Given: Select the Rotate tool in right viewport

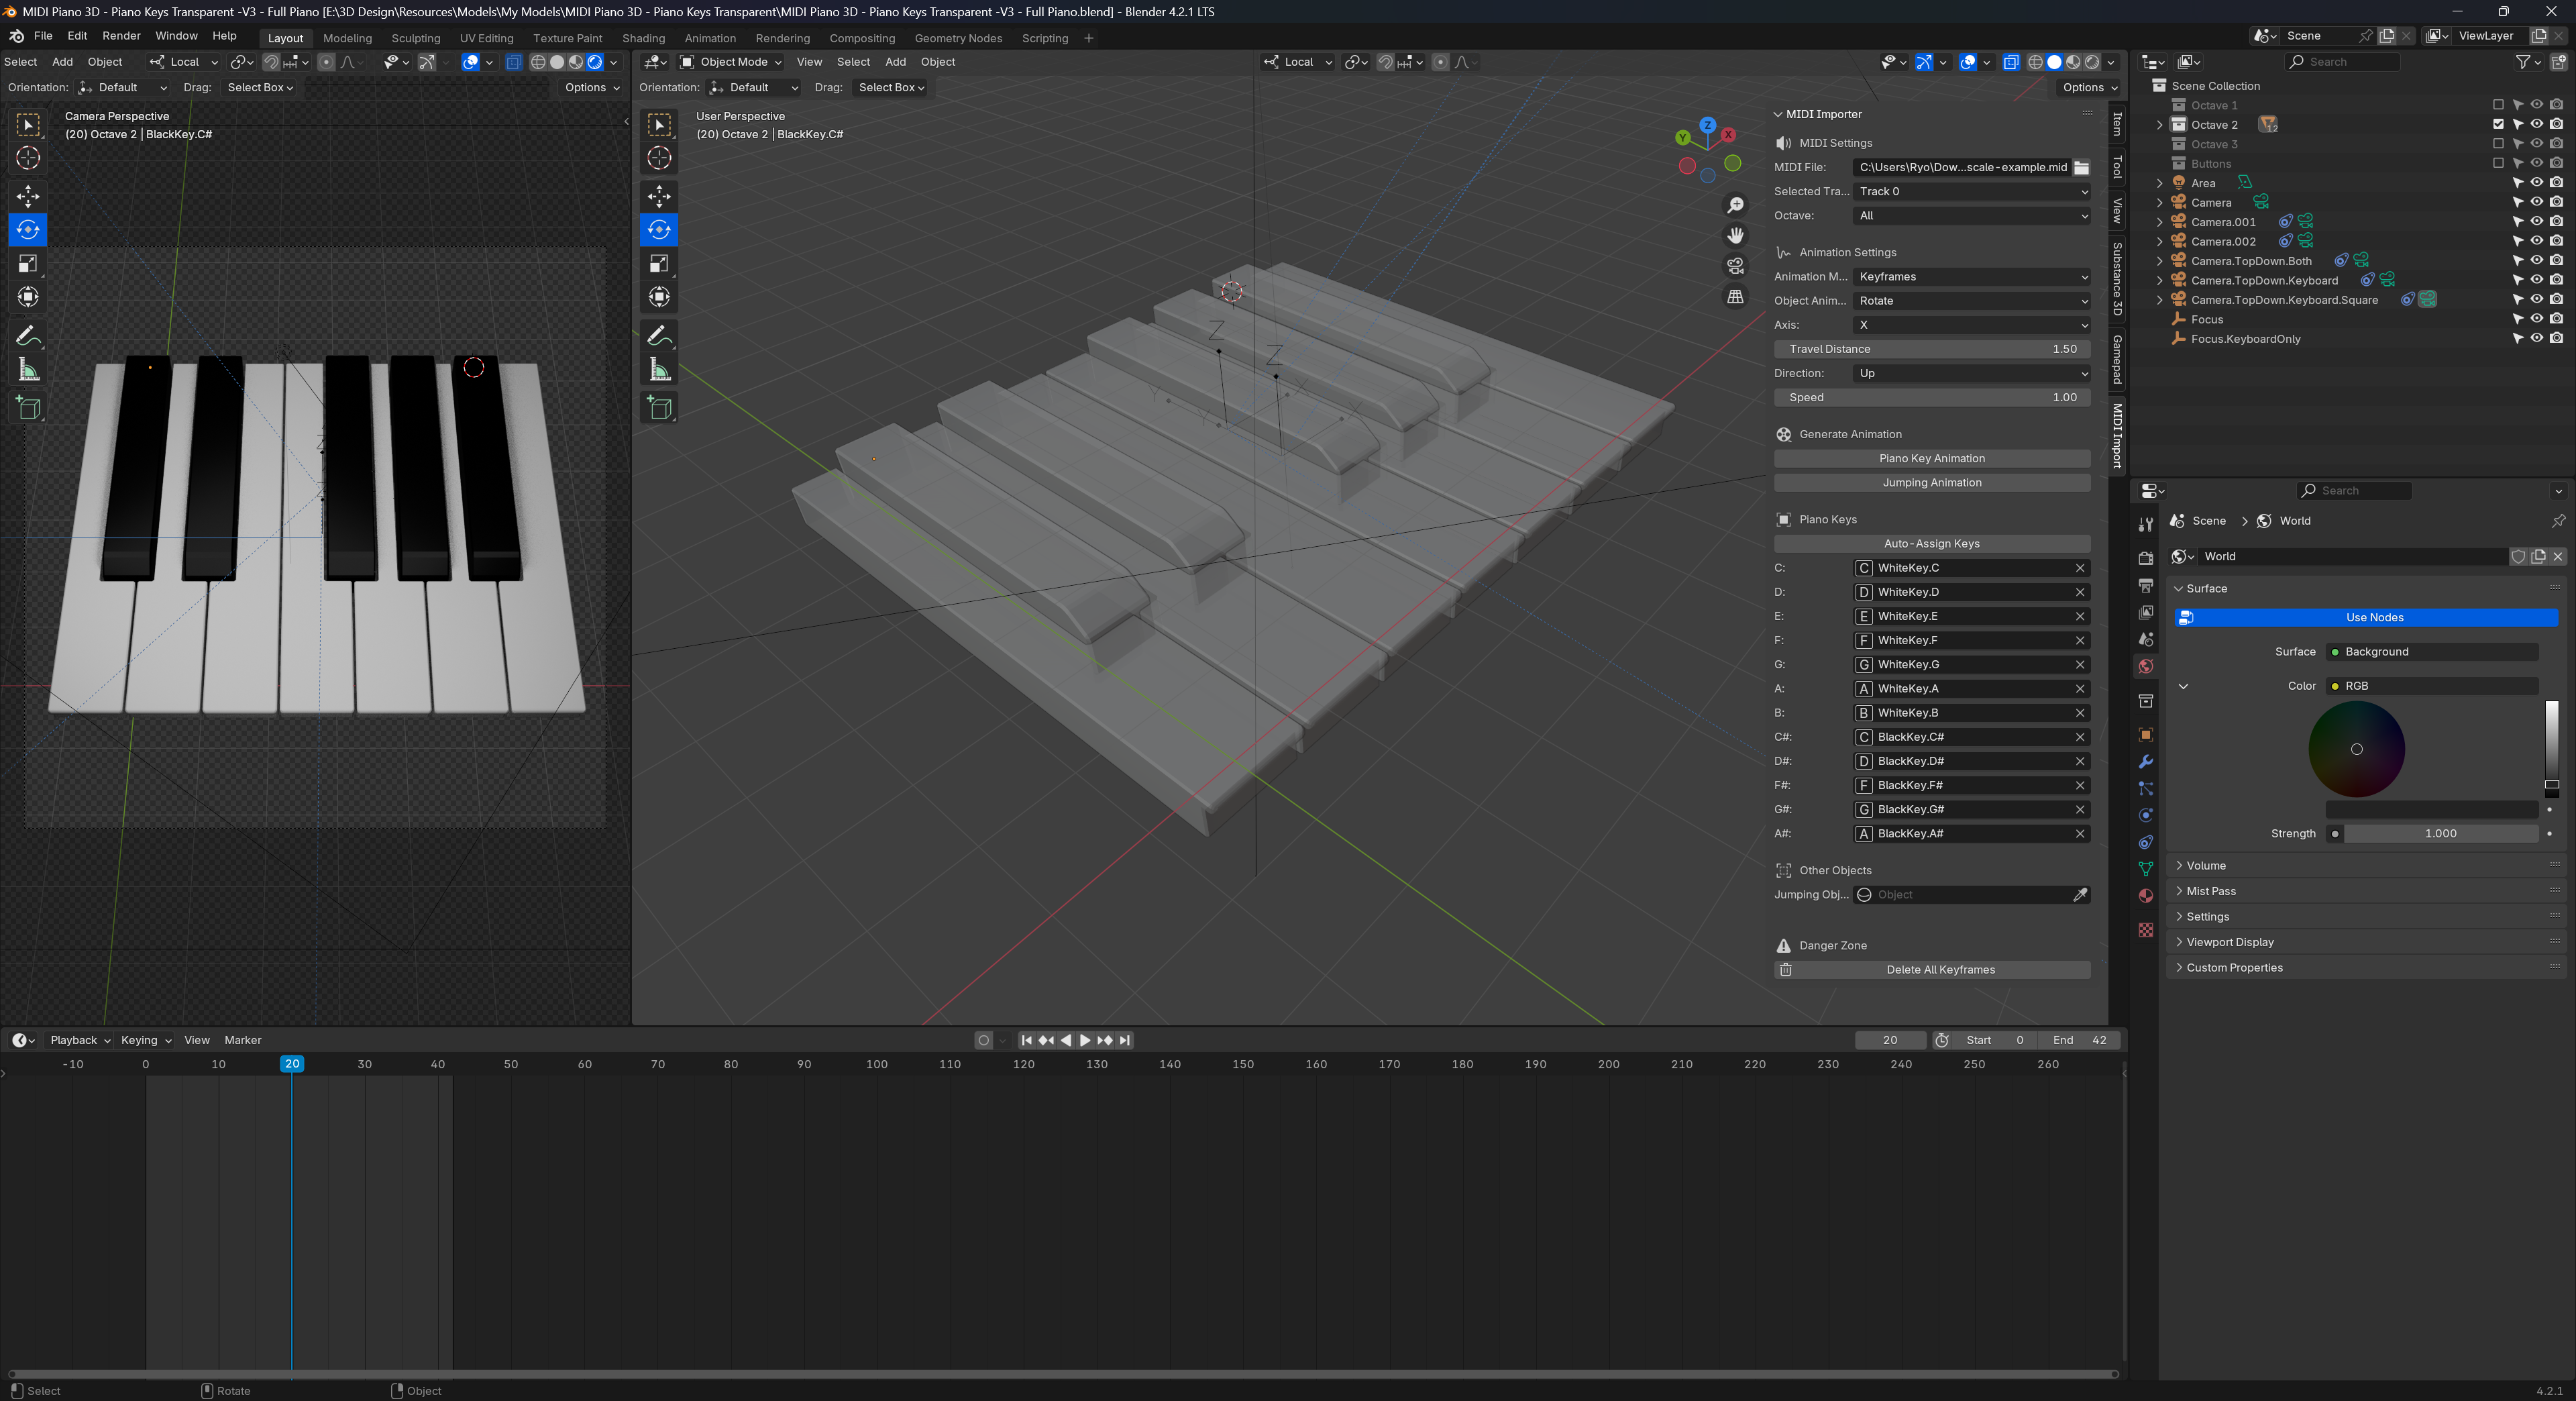Looking at the screenshot, I should pyautogui.click(x=659, y=230).
